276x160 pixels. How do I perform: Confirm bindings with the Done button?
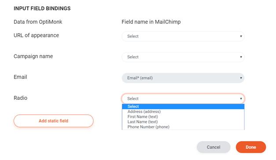point(251,147)
